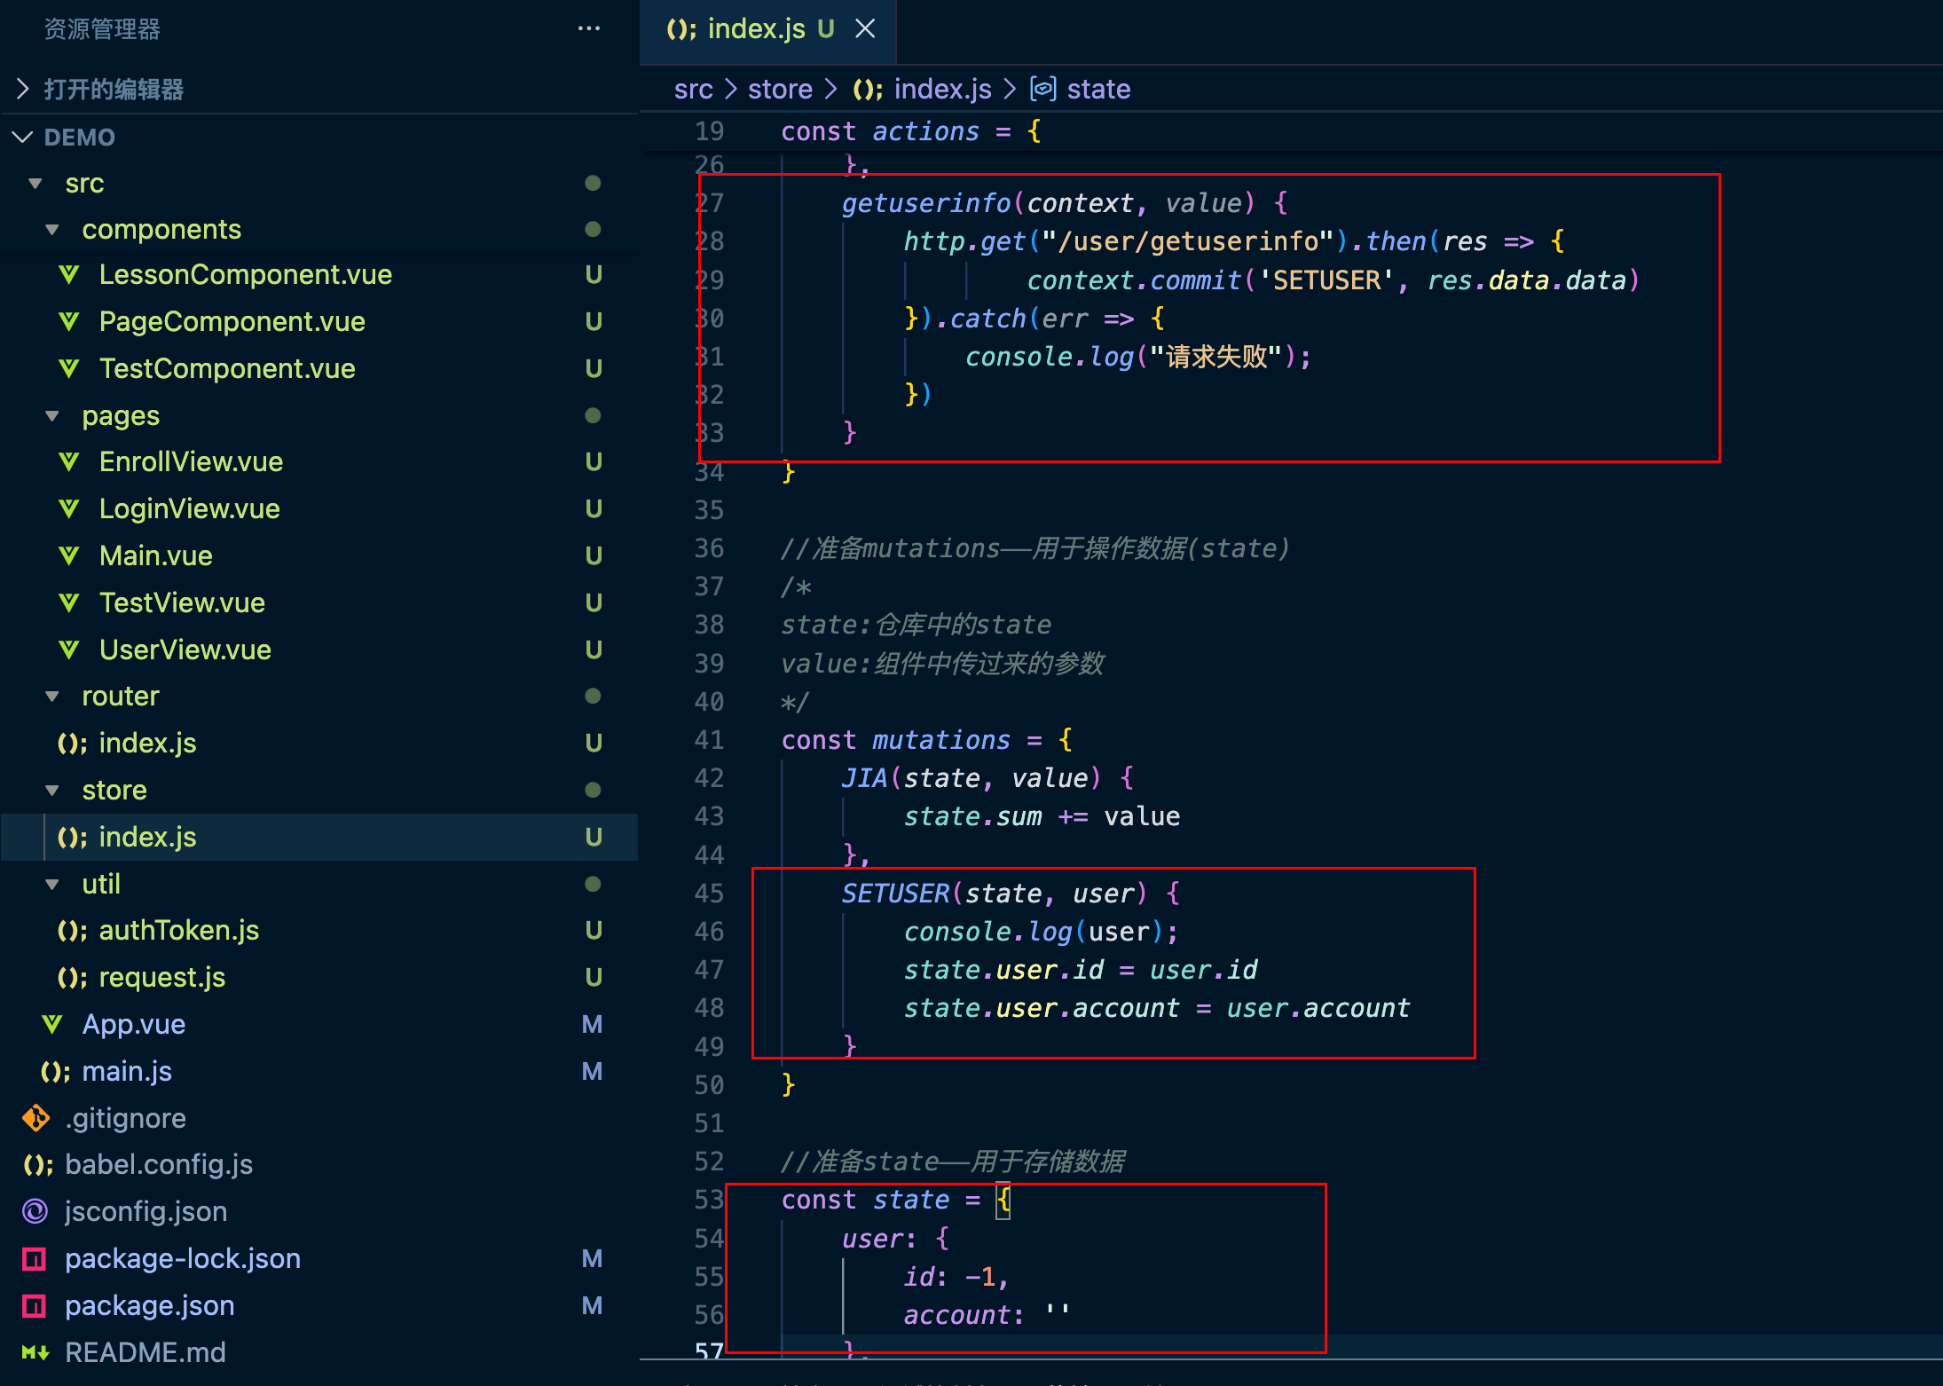Click the markdown icon beside README.md
1943x1386 pixels.
35,1352
